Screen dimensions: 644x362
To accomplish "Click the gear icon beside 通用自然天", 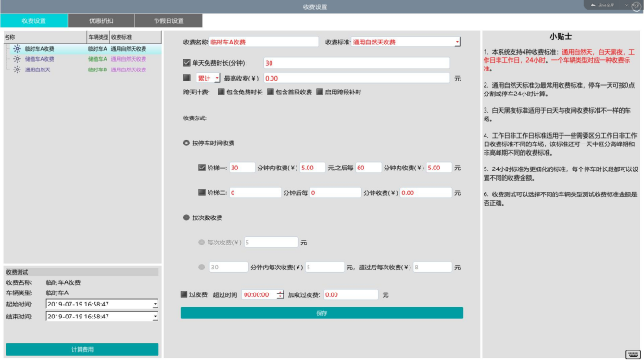I will point(17,69).
